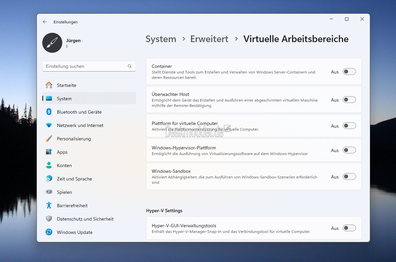396x262 pixels.
Task: Open Personalisierung settings
Action: pos(89,139)
